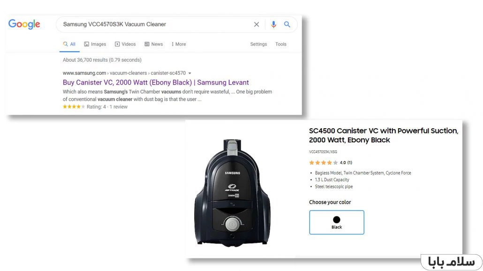Open Buy Canister VC Samsung Levant link
The height and width of the screenshot is (271, 483).
click(156, 82)
